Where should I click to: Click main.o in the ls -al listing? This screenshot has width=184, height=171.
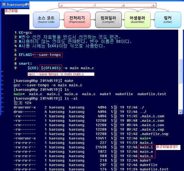coord(146,152)
